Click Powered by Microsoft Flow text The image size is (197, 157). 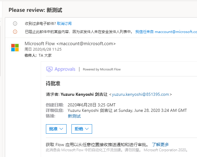click(x=102, y=69)
